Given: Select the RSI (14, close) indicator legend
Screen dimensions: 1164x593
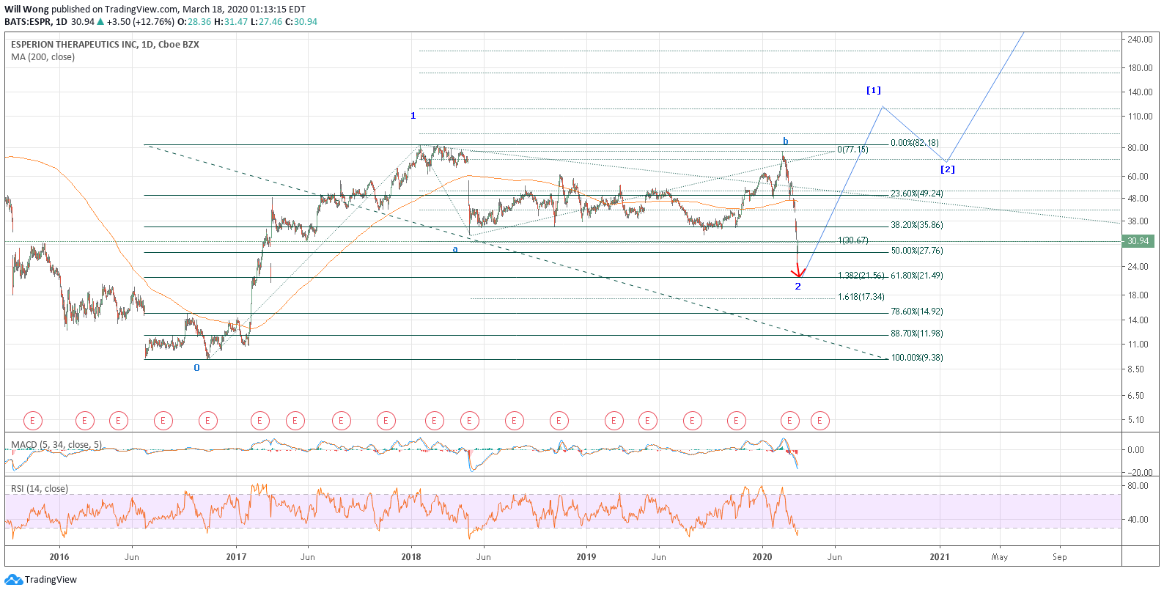Looking at the screenshot, I should click(40, 489).
